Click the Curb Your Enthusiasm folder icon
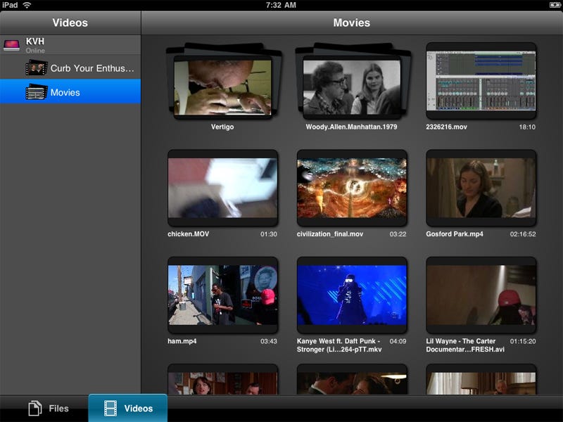The width and height of the screenshot is (563, 422). pyautogui.click(x=37, y=68)
